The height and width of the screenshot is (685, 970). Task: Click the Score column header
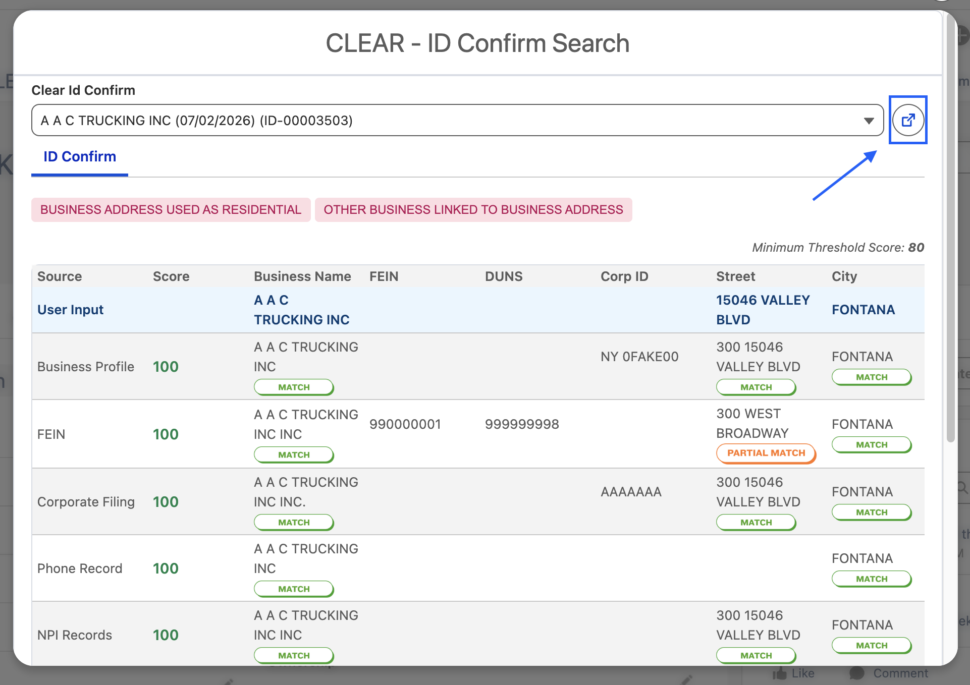171,276
